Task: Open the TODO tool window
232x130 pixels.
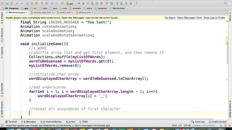Action: click(83, 122)
